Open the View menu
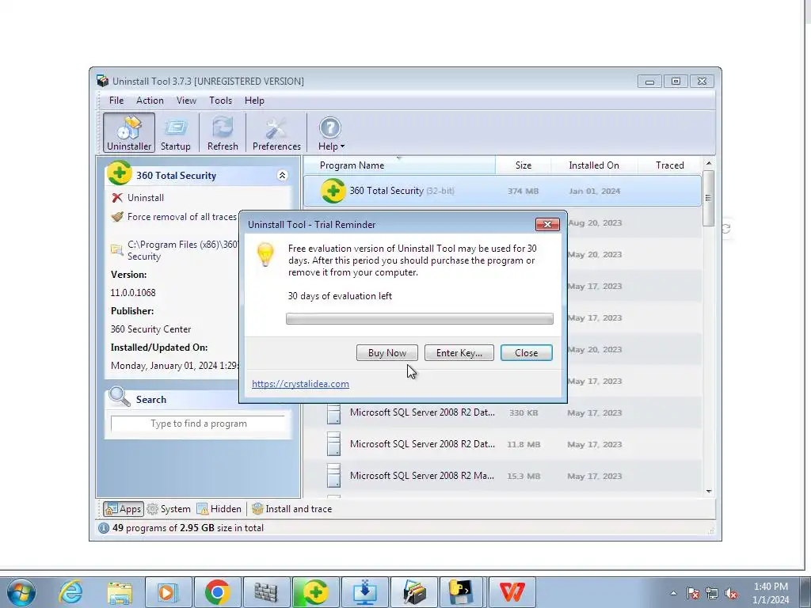Image resolution: width=811 pixels, height=608 pixels. [x=186, y=101]
